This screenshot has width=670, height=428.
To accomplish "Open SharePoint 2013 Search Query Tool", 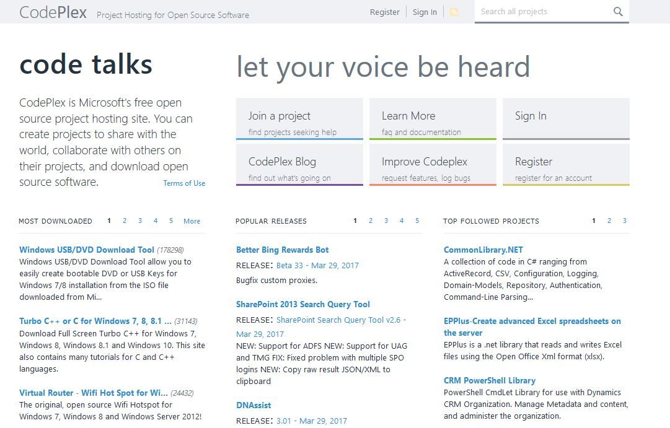I will 303,304.
